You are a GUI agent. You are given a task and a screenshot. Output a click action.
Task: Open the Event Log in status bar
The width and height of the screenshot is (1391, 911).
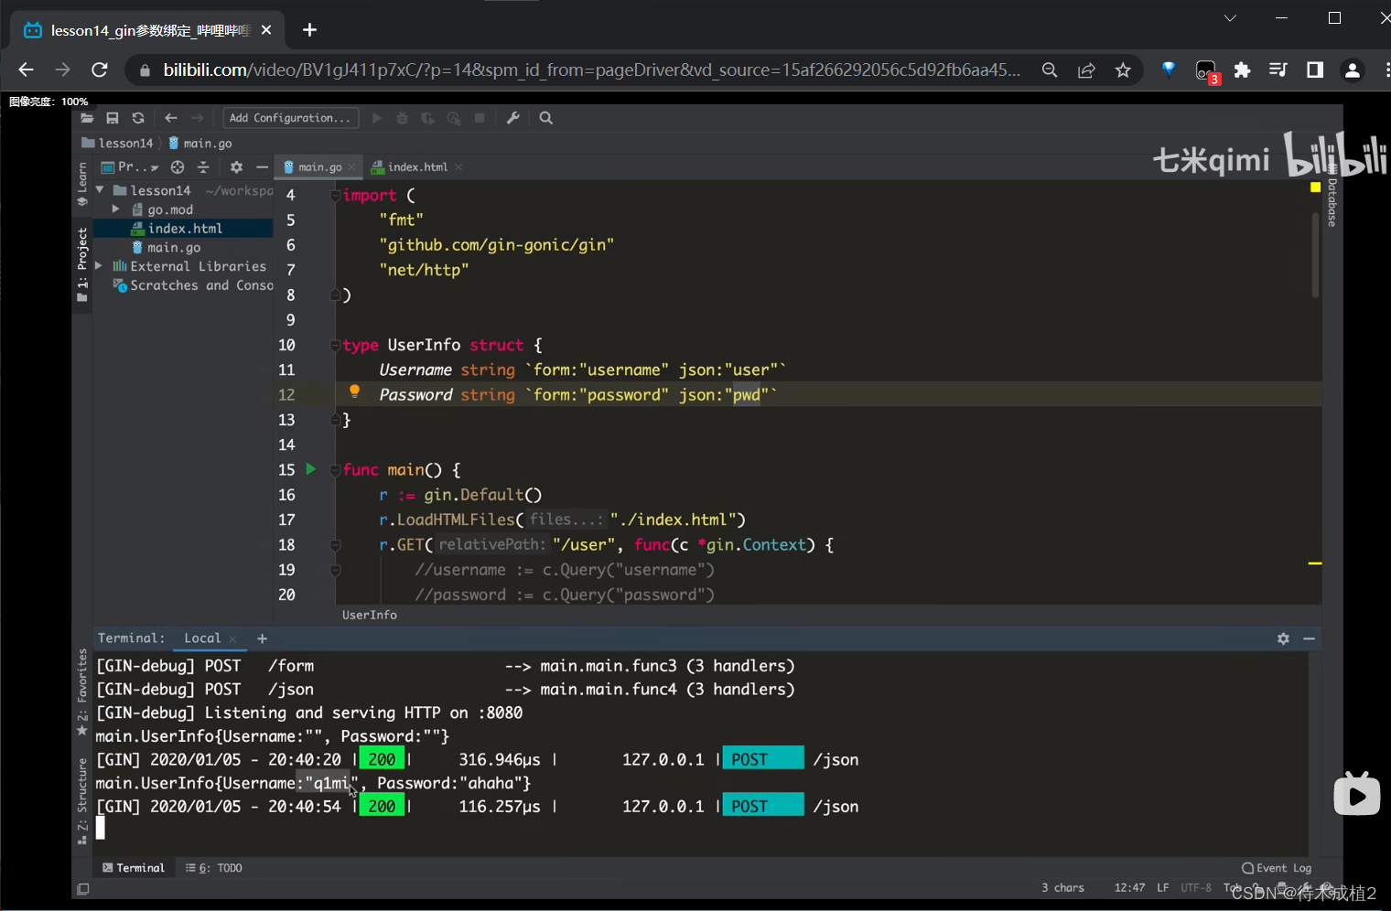(1277, 868)
